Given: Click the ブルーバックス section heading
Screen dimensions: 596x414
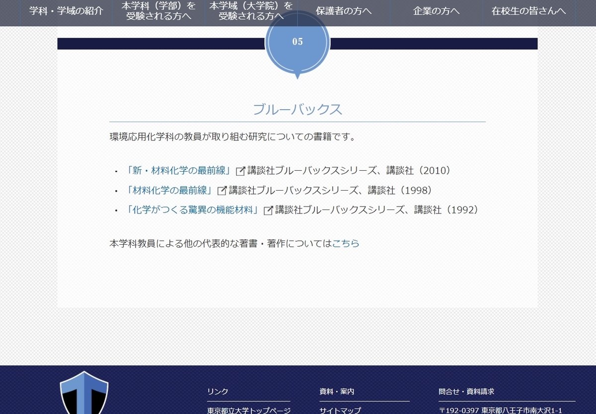Looking at the screenshot, I should (x=298, y=109).
